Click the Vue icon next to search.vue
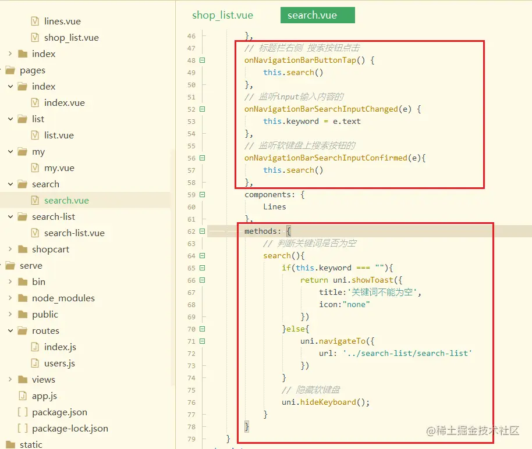This screenshot has width=532, height=449. (35, 201)
